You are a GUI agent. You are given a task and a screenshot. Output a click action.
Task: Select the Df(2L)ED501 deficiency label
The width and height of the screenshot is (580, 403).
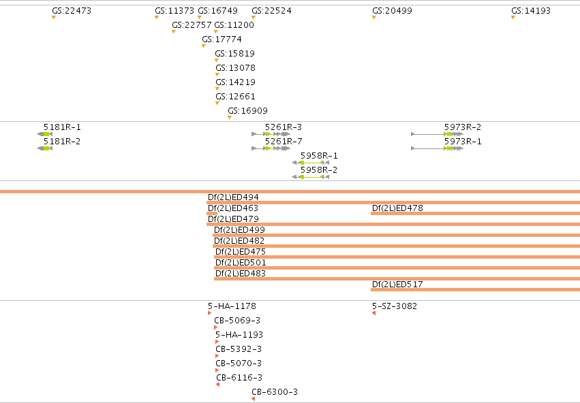coord(241,263)
